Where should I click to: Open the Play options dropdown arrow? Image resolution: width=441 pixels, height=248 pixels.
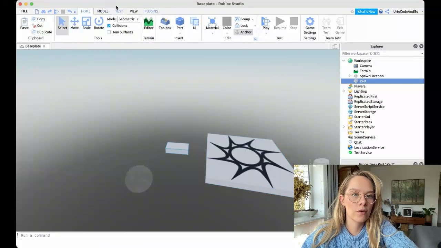pyautogui.click(x=266, y=33)
